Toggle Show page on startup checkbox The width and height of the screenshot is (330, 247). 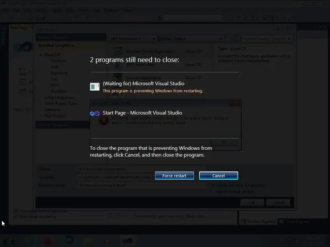15,216
